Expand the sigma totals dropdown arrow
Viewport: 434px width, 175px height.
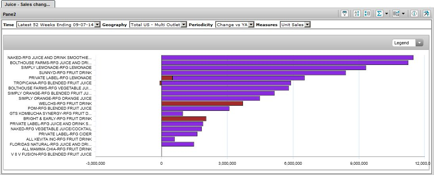(386, 13)
